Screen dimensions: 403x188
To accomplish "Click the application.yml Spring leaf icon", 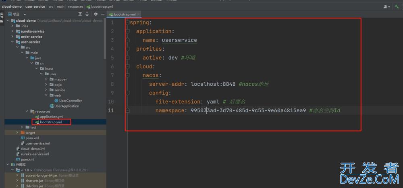I will click(37, 117).
